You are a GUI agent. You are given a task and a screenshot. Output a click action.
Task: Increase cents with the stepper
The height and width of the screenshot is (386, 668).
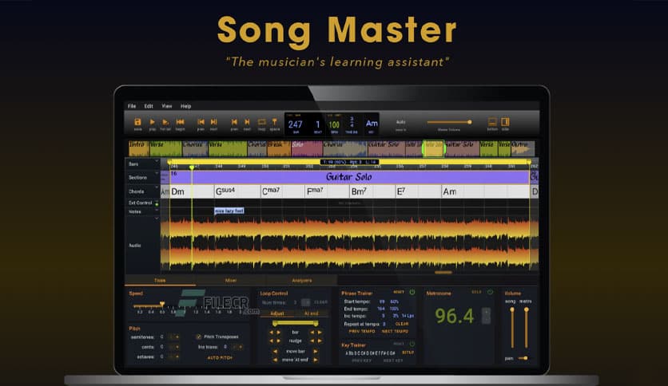(177, 347)
